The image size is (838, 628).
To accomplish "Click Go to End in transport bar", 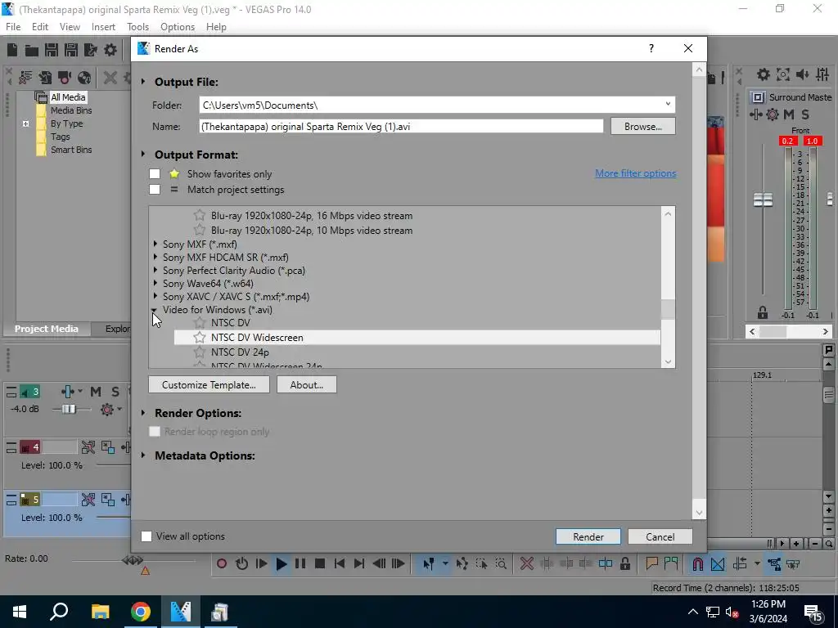I will tap(359, 563).
